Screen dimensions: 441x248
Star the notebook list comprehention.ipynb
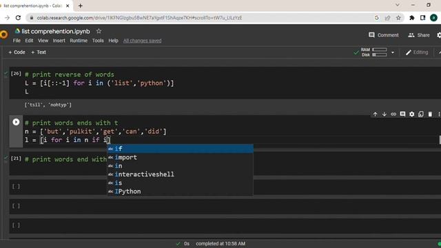(x=99, y=31)
